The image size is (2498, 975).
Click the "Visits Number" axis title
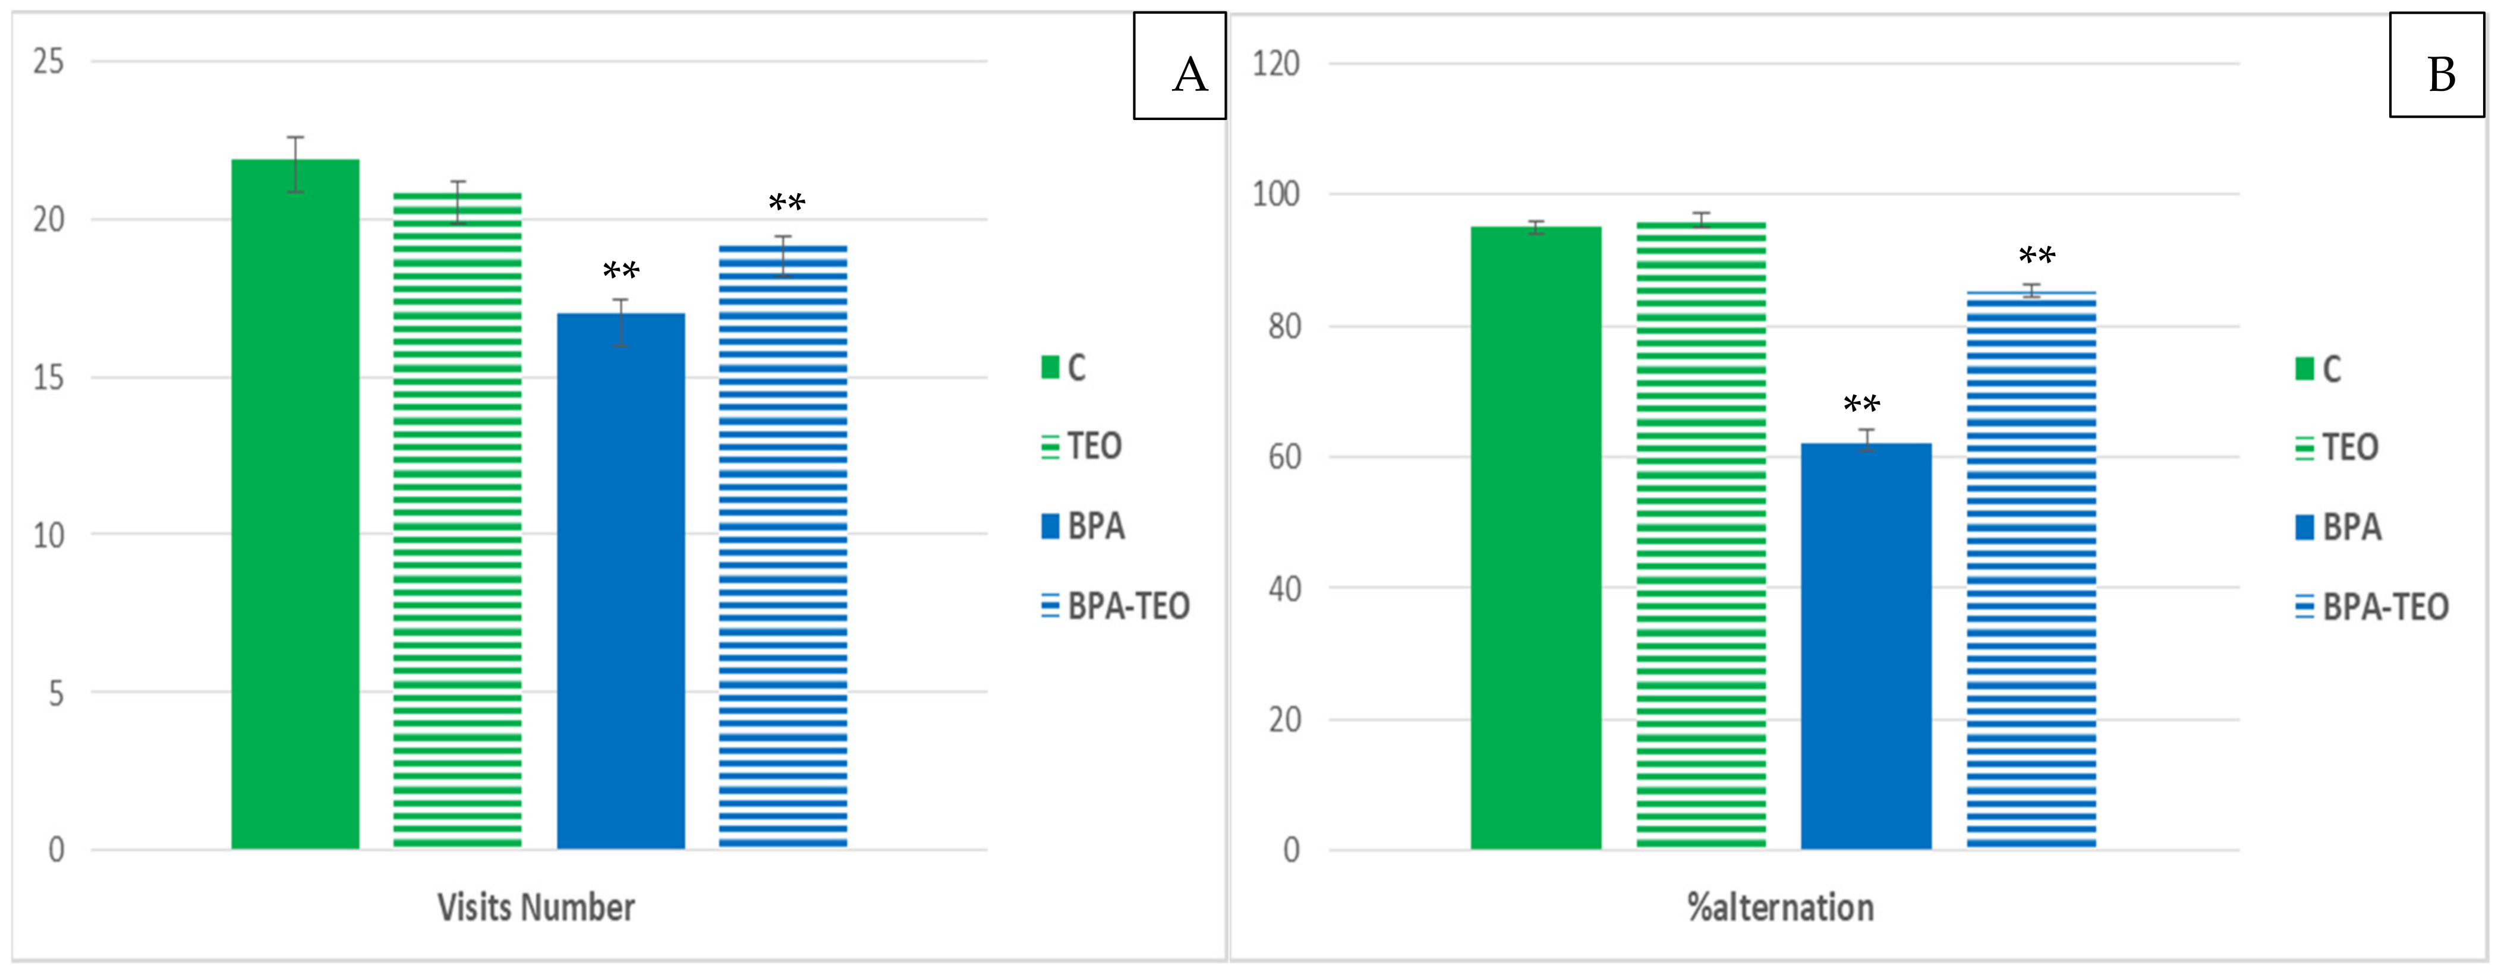click(536, 908)
